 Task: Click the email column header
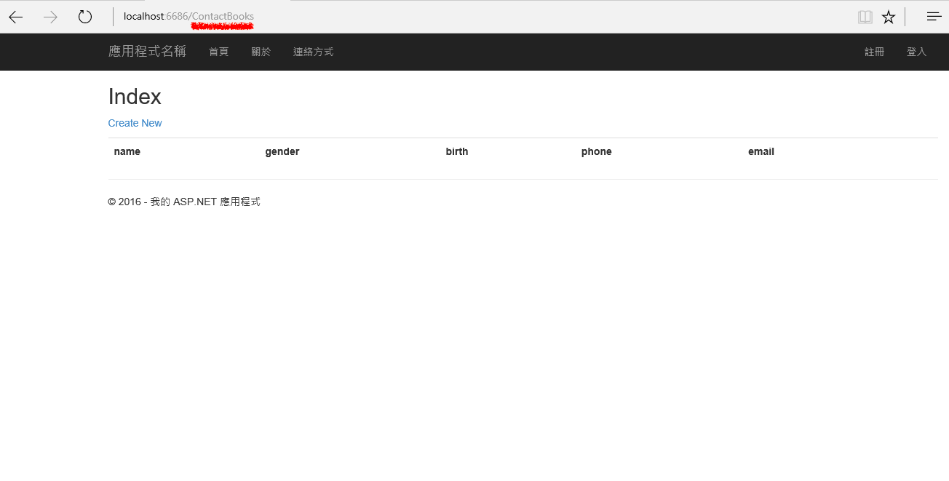[761, 151]
